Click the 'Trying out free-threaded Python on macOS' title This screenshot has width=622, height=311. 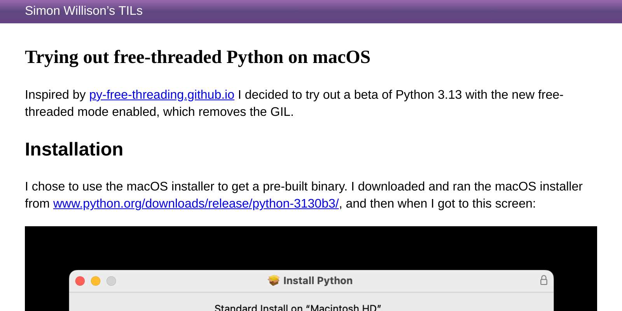point(197,57)
